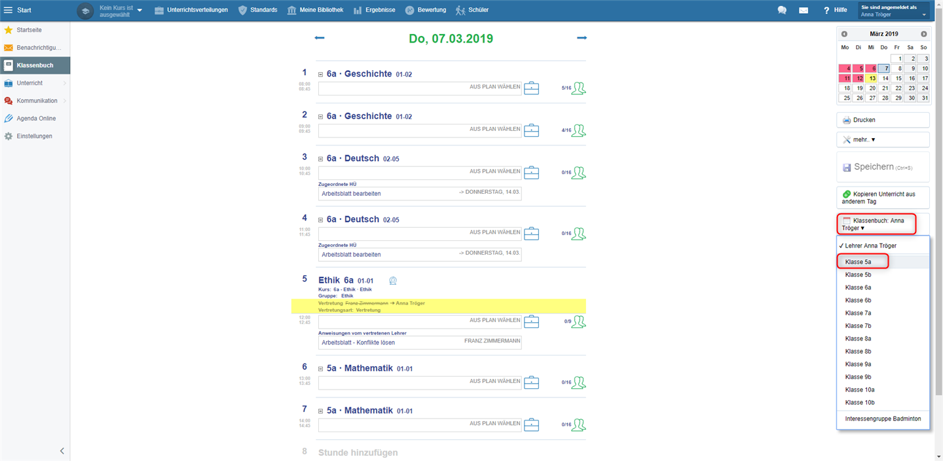
Task: Open the mail envelope icon in the header
Action: coord(804,10)
